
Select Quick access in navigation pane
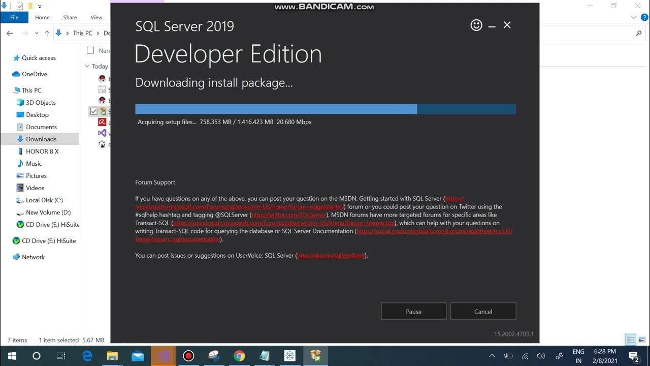(34, 58)
